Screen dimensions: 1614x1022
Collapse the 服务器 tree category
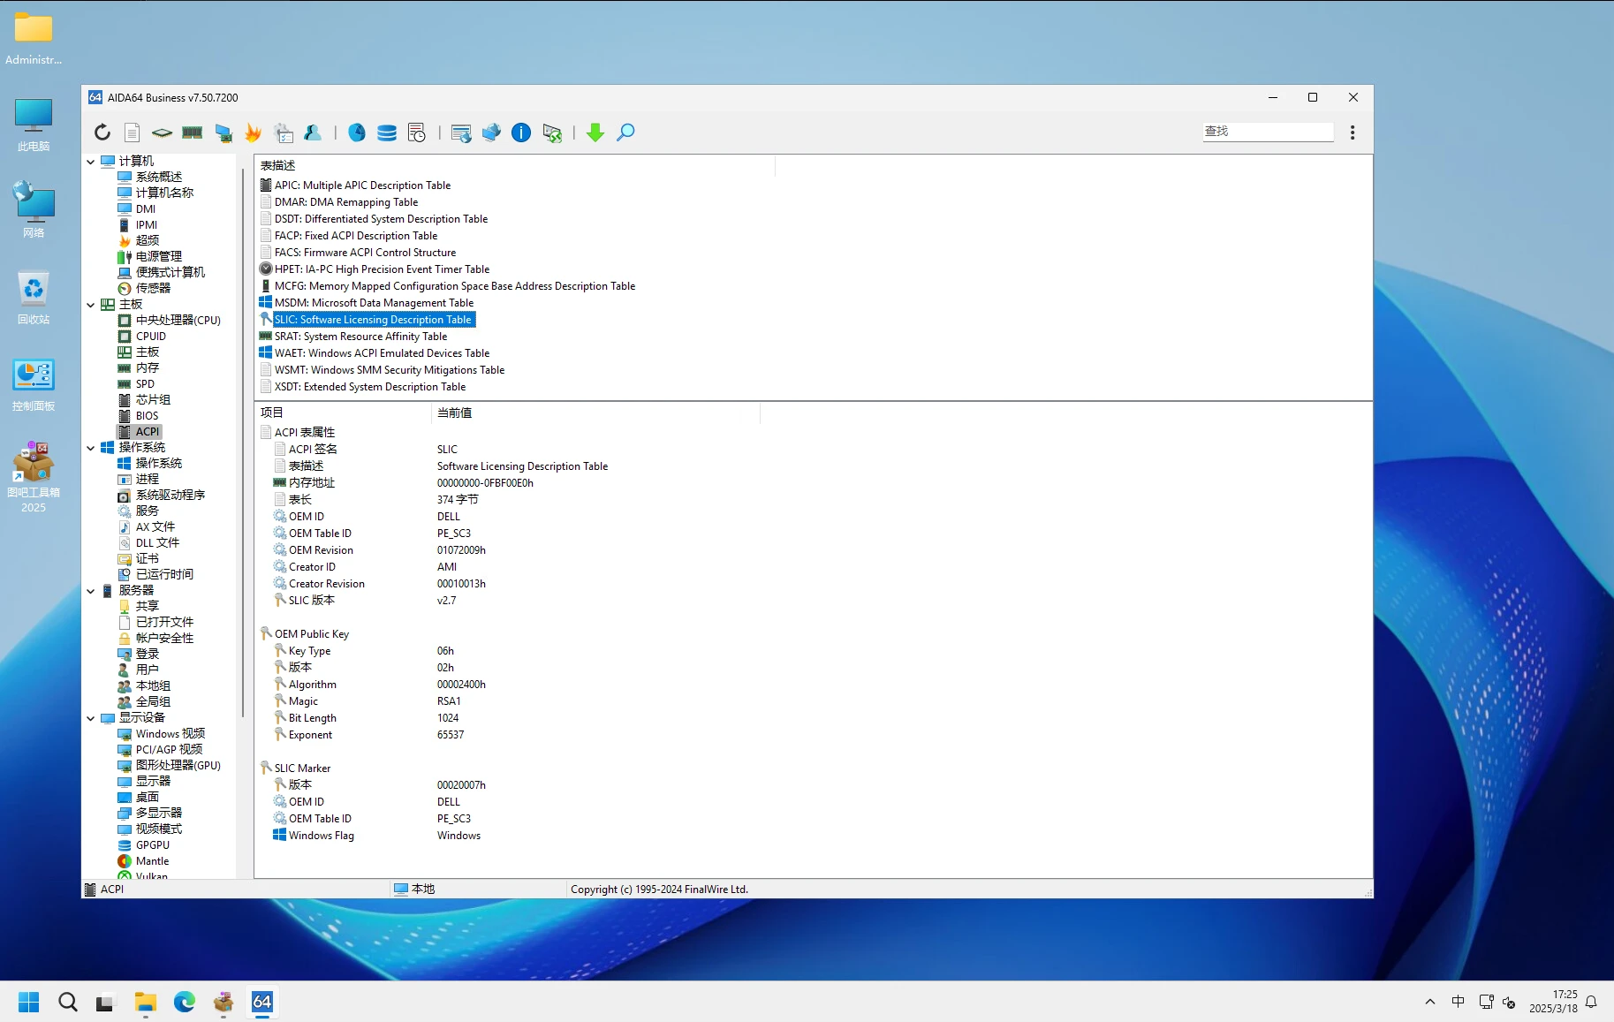pos(90,591)
